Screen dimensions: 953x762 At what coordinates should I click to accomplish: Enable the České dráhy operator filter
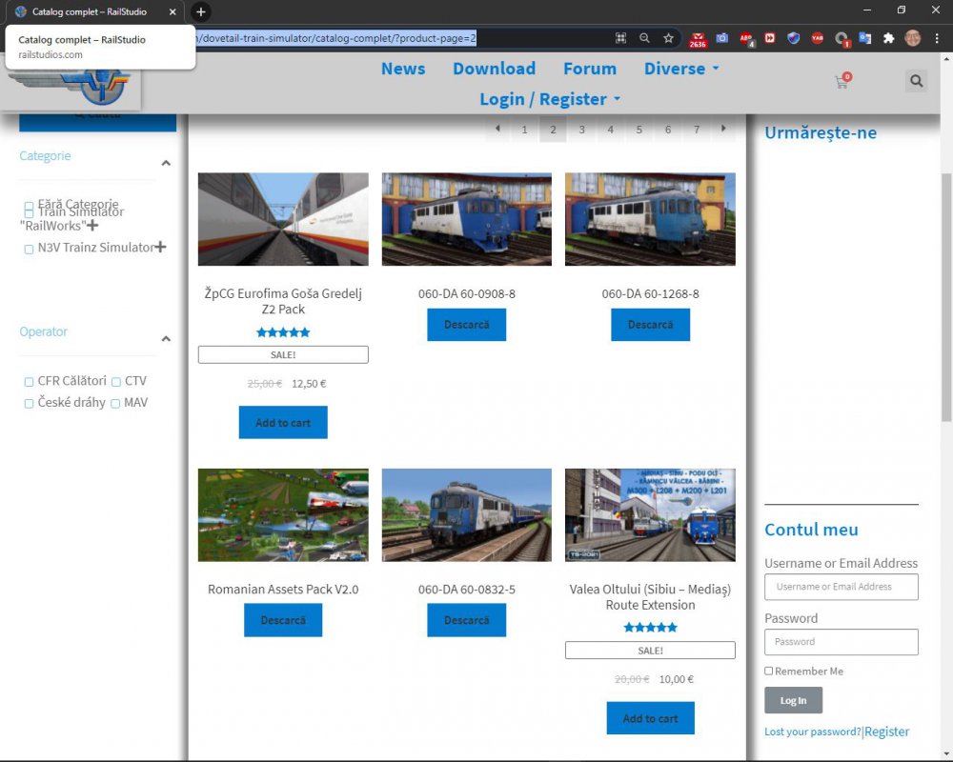click(x=29, y=404)
